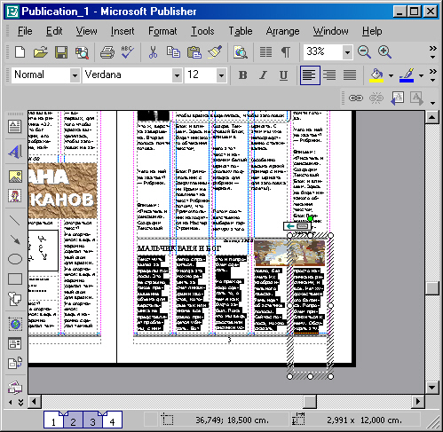Toggle the Special Characters paragraph mark

coord(286,52)
